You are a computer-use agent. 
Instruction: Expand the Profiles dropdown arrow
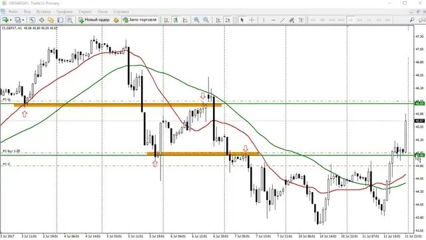(x=23, y=20)
